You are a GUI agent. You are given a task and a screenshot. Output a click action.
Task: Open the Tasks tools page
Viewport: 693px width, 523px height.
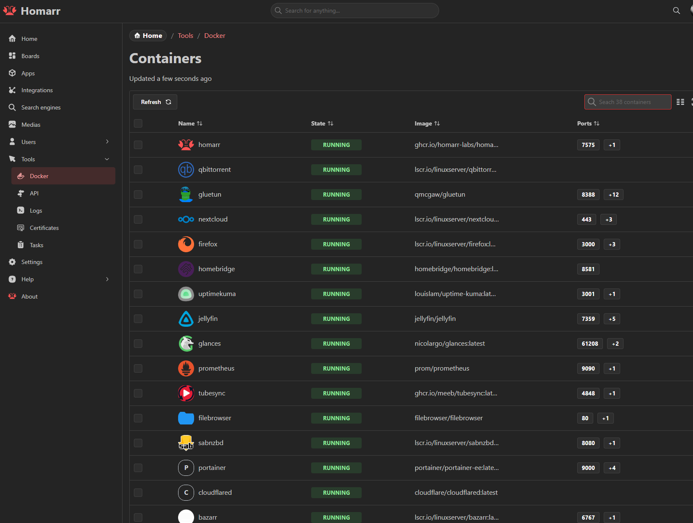point(63,245)
